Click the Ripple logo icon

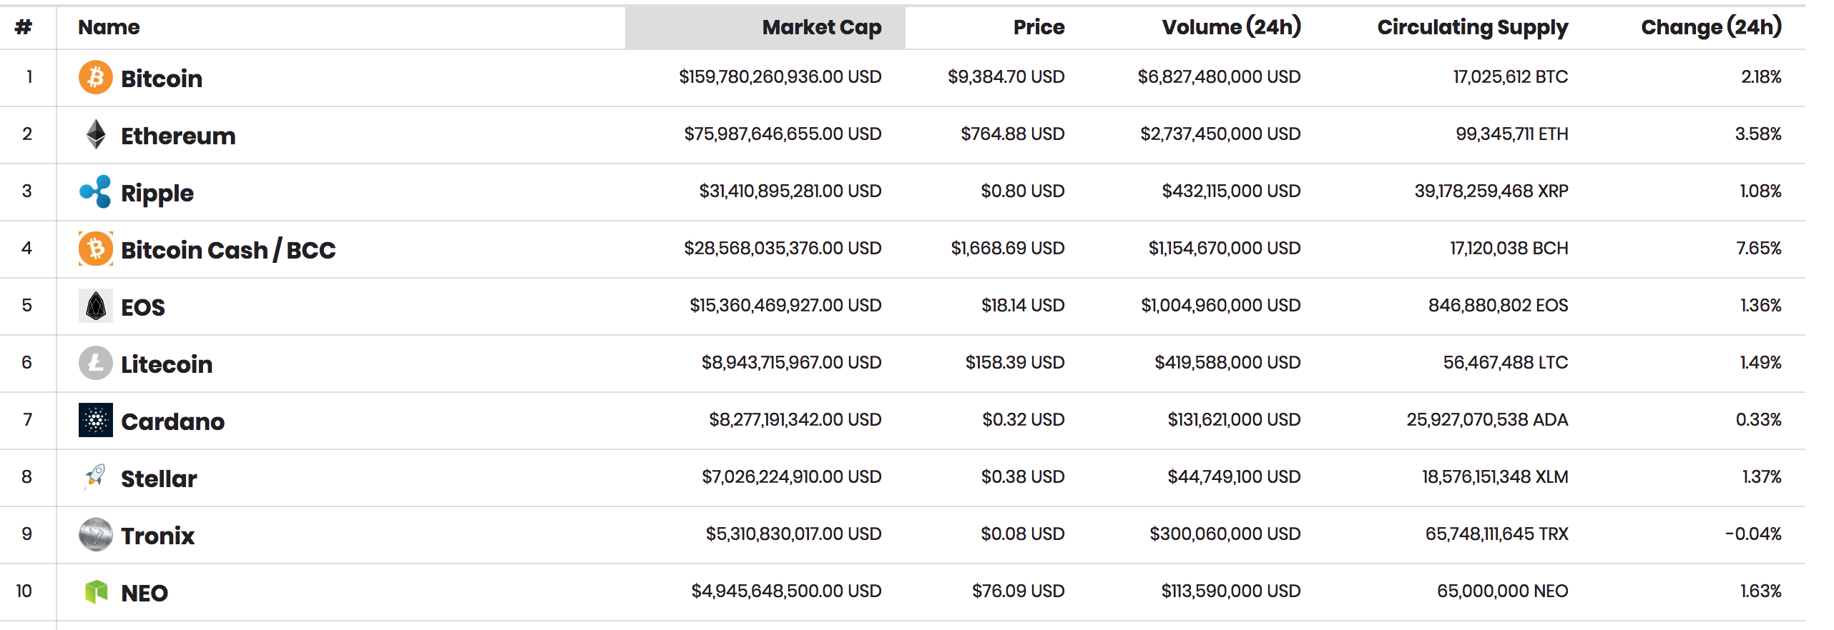[x=96, y=191]
